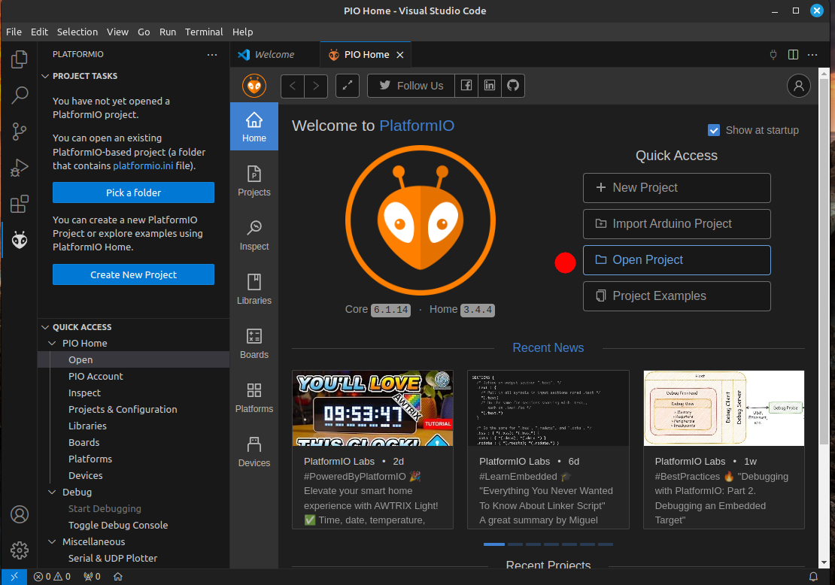Open the LinkedIn page icon
The width and height of the screenshot is (835, 585).
(490, 86)
